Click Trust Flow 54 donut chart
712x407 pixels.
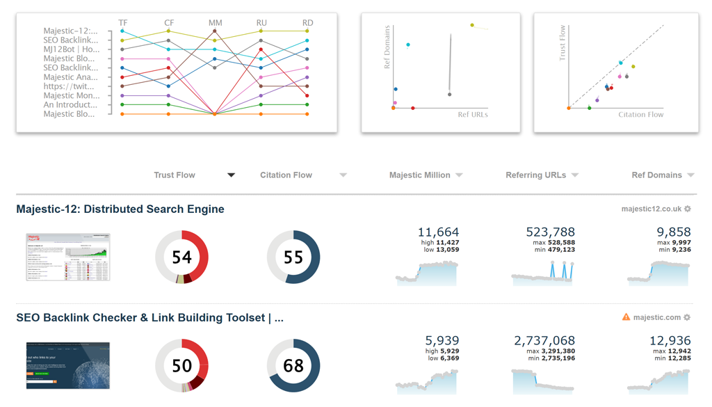tap(181, 257)
